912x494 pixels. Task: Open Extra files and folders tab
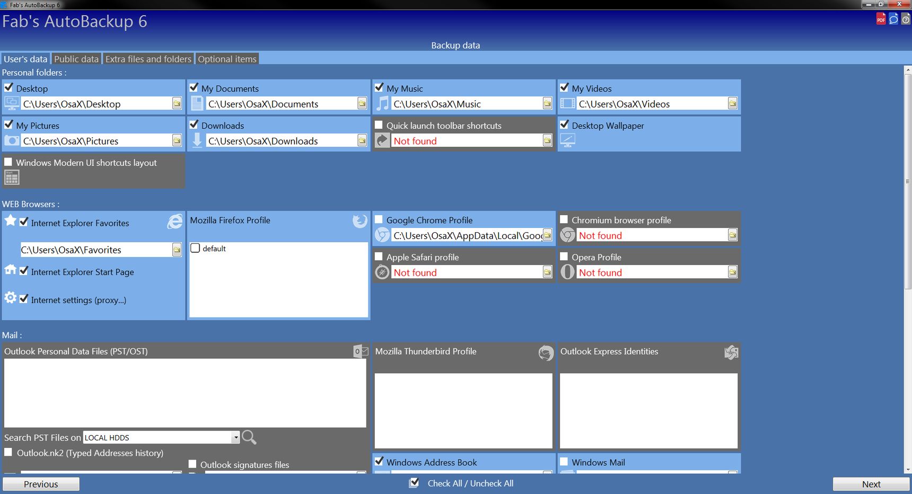click(148, 59)
